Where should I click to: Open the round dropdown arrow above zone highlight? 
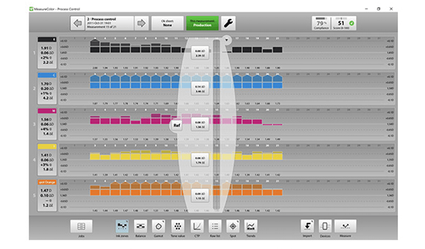tap(227, 40)
